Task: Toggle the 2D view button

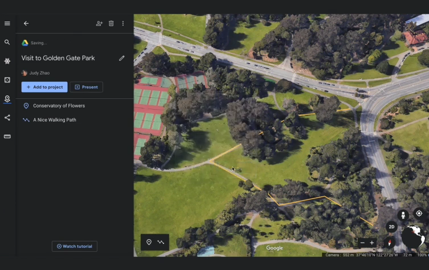Action: tap(391, 227)
